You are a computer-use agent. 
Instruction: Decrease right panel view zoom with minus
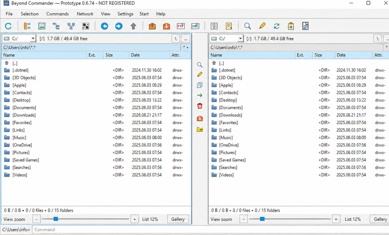(x=244, y=219)
